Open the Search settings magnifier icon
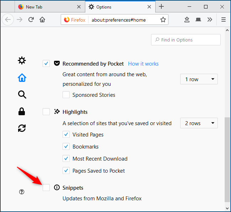The width and height of the screenshot is (231, 212). (x=22, y=94)
